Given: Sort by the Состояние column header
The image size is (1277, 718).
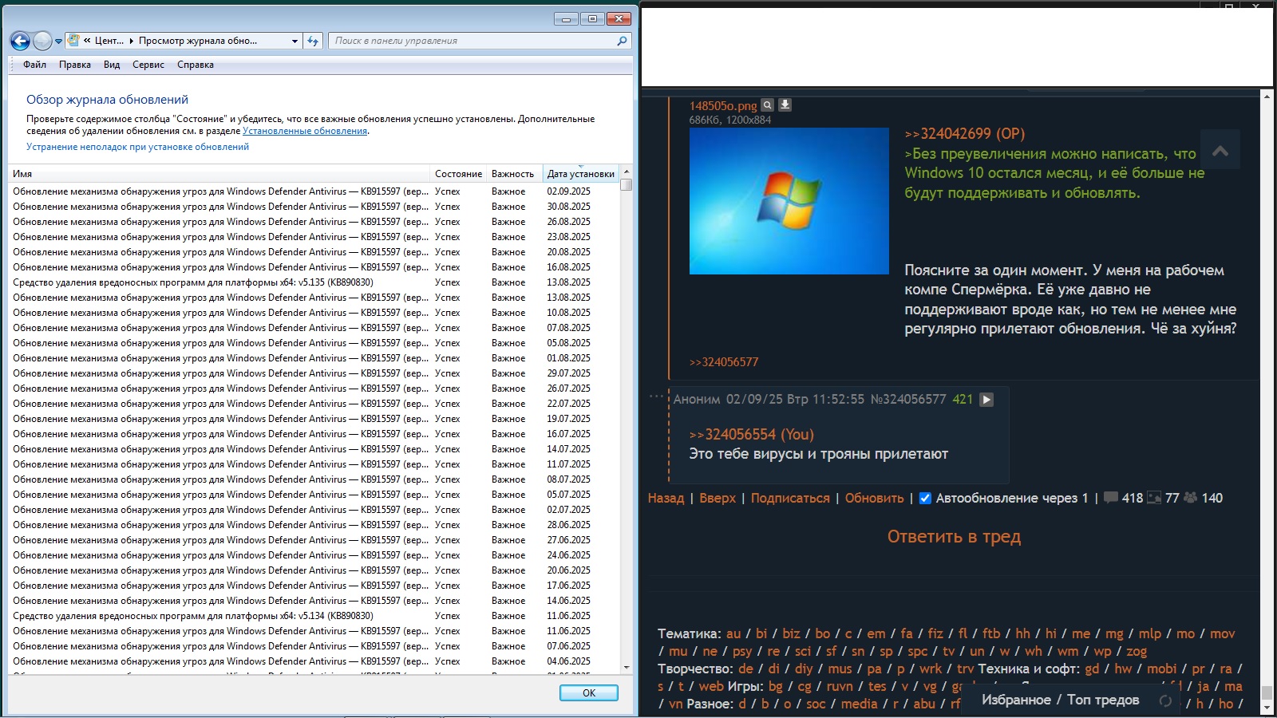Looking at the screenshot, I should [x=458, y=174].
